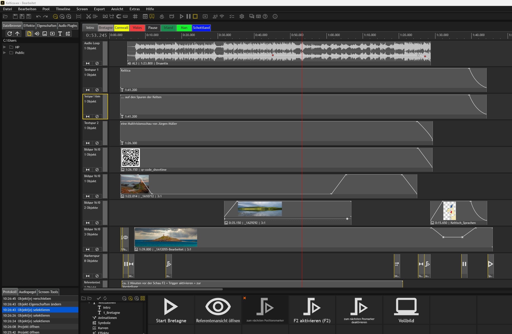
Task: Select the Schottland timeline tab
Action: click(x=201, y=28)
